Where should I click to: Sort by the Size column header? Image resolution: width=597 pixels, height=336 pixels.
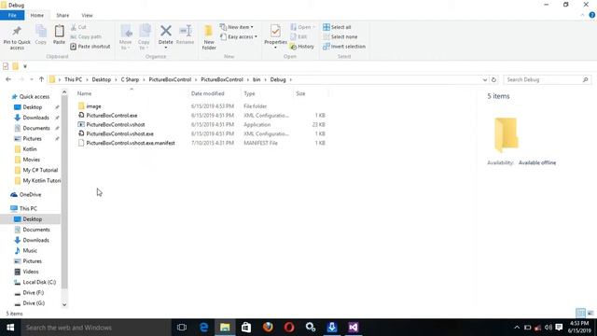(311, 93)
